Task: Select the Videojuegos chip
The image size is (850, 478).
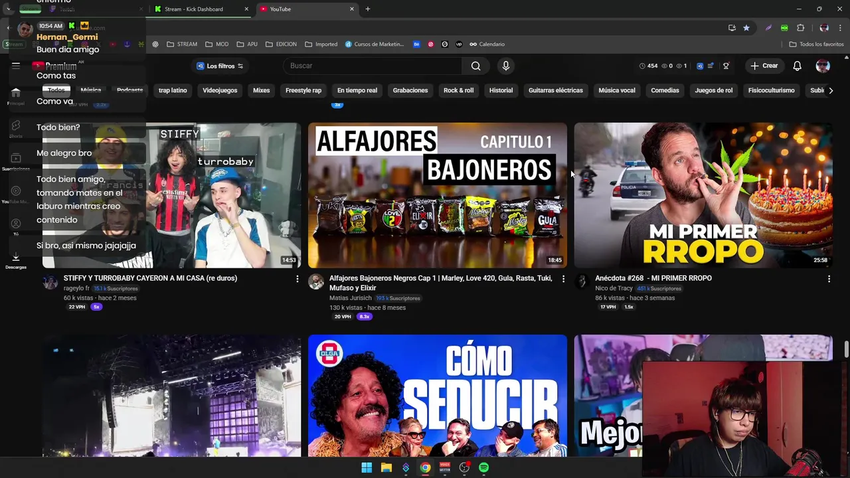Action: [220, 90]
